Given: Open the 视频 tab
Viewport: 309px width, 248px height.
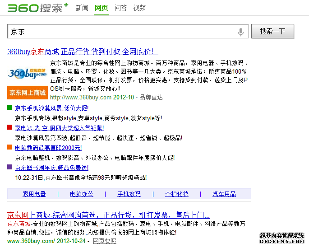Looking at the screenshot, I should coord(139,8).
